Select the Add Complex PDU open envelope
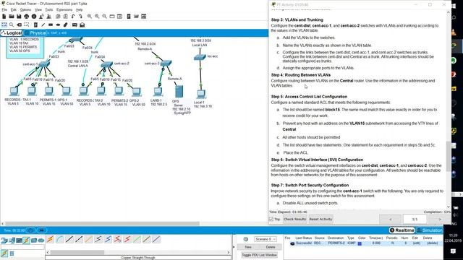The height and width of the screenshot is (260, 463). (x=82, y=25)
